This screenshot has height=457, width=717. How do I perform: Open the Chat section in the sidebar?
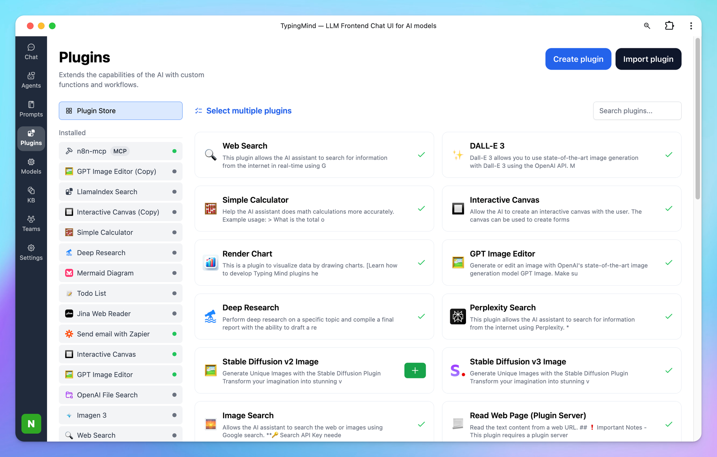(x=31, y=51)
